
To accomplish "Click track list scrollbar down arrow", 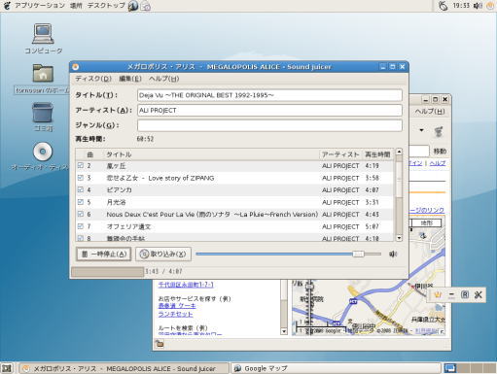I will (x=399, y=238).
